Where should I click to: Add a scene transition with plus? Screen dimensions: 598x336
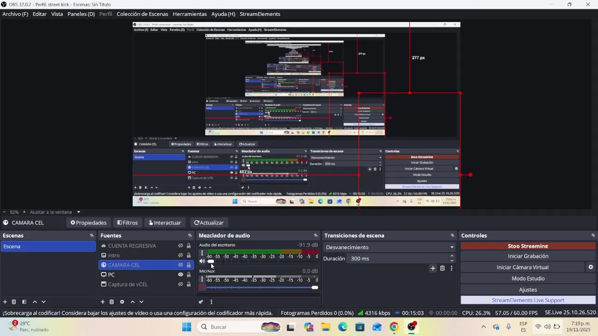point(433,268)
